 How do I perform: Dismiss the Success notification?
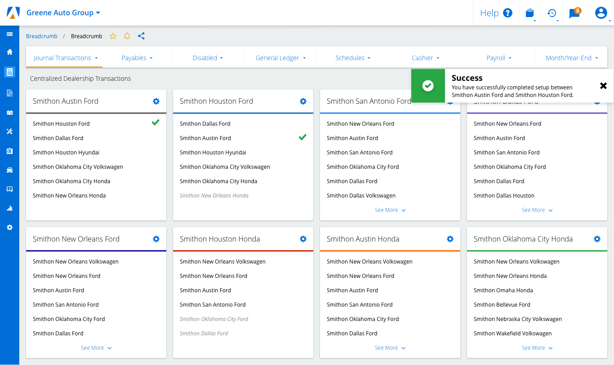tap(603, 86)
